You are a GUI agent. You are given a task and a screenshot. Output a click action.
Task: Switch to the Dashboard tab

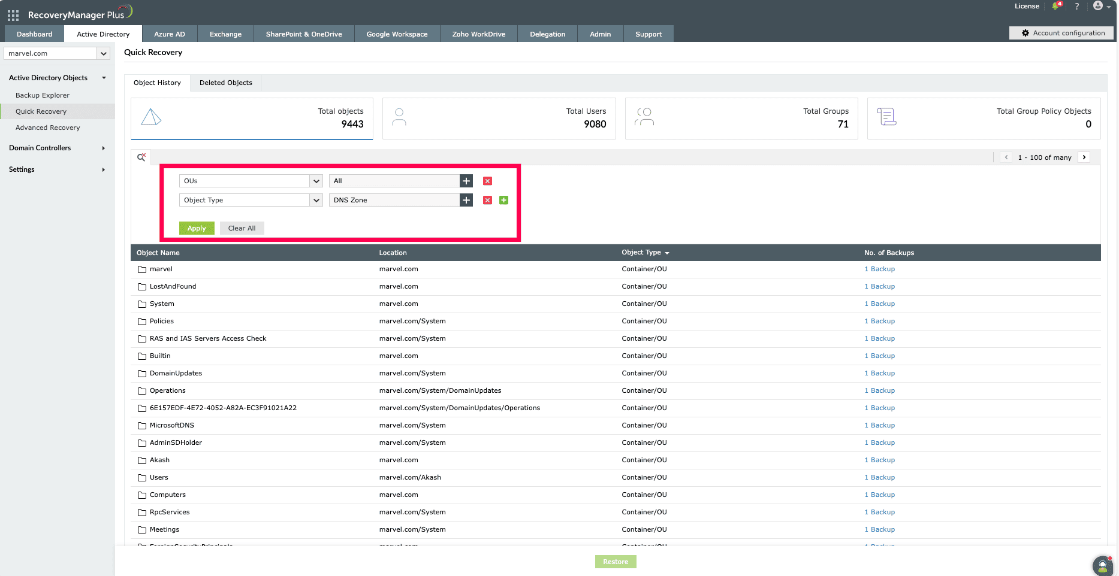35,34
